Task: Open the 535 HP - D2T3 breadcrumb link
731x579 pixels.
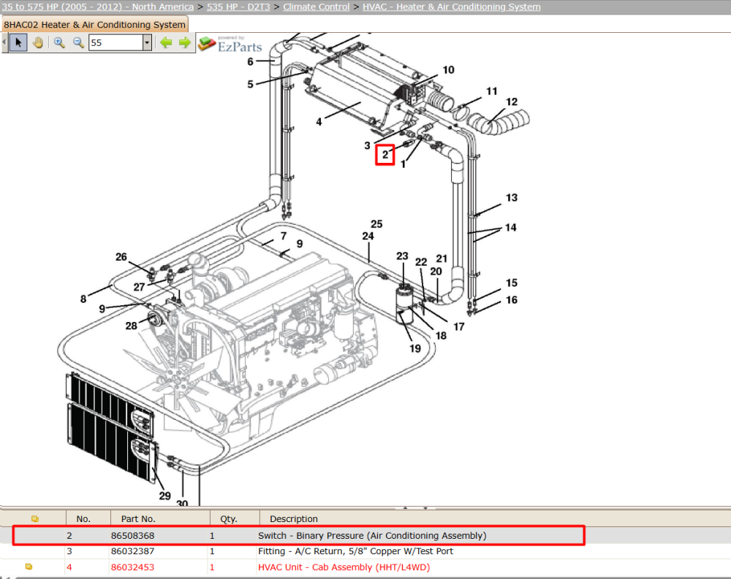Action: [x=238, y=7]
